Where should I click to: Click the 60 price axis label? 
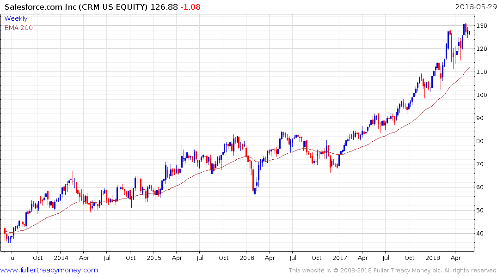click(x=480, y=187)
